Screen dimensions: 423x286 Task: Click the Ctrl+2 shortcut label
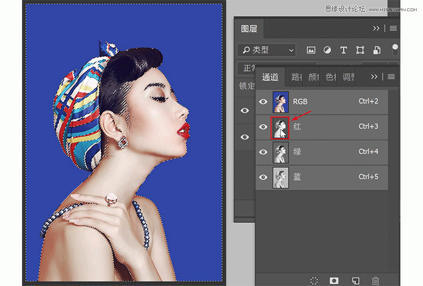pyautogui.click(x=368, y=101)
